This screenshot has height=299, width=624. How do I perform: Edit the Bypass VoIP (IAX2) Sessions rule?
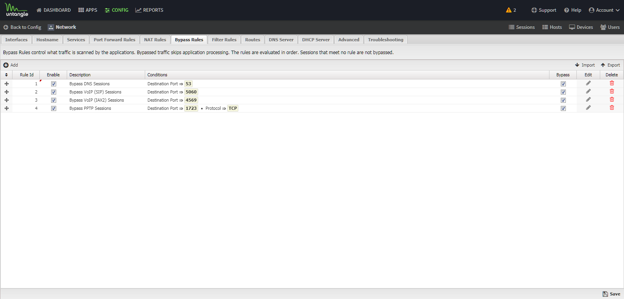click(x=588, y=100)
